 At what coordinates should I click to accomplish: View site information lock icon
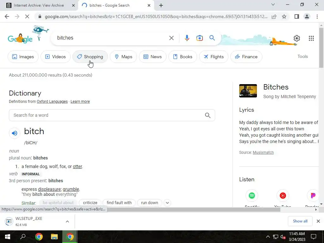[40, 16]
